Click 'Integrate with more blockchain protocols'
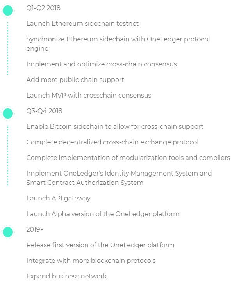 click(x=91, y=261)
